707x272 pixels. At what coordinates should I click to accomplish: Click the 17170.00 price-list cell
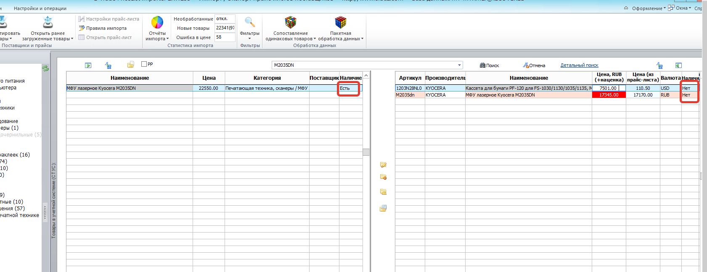643,95
